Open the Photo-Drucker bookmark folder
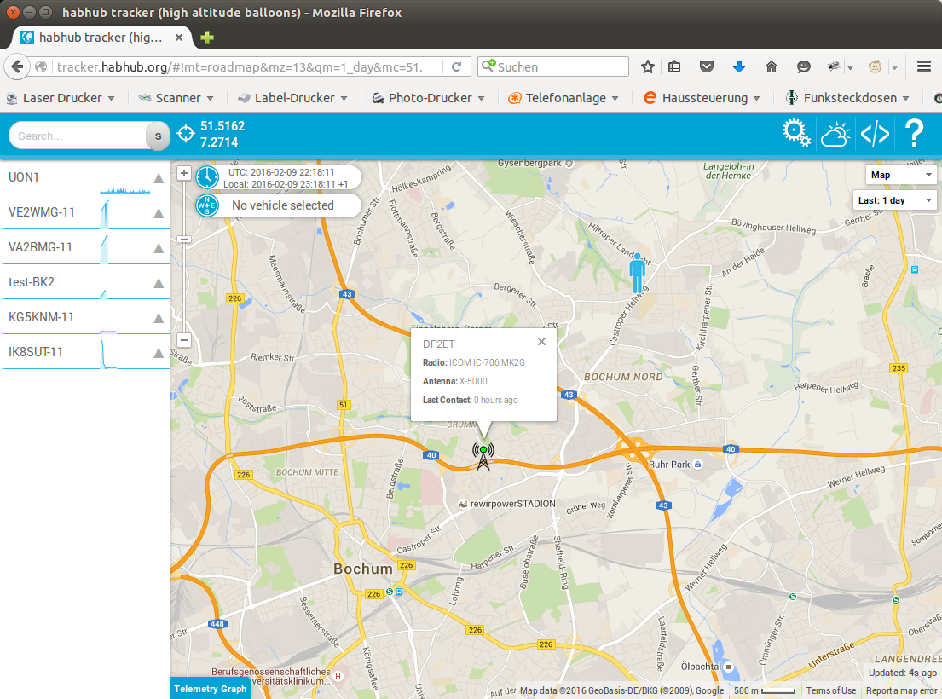Screen dimensions: 942x699 point(428,98)
